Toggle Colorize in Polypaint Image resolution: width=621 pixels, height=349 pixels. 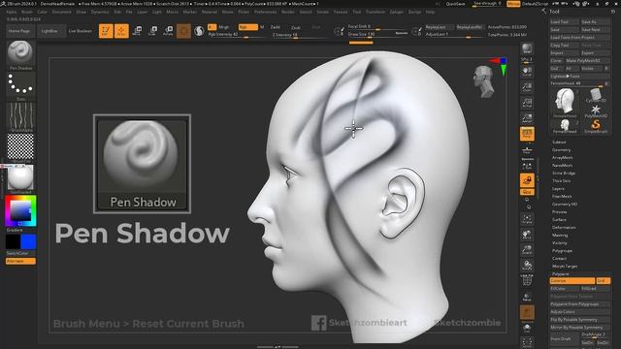coord(572,280)
